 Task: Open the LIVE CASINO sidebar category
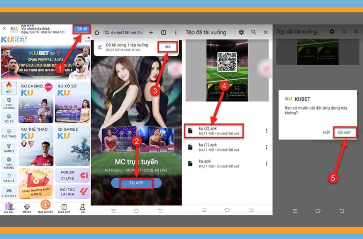[x=9, y=103]
